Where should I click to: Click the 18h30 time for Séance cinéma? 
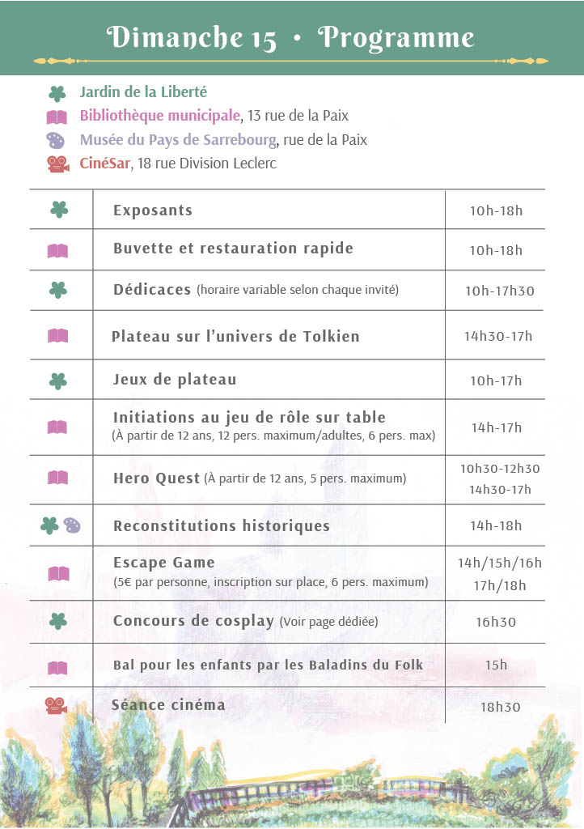500,707
